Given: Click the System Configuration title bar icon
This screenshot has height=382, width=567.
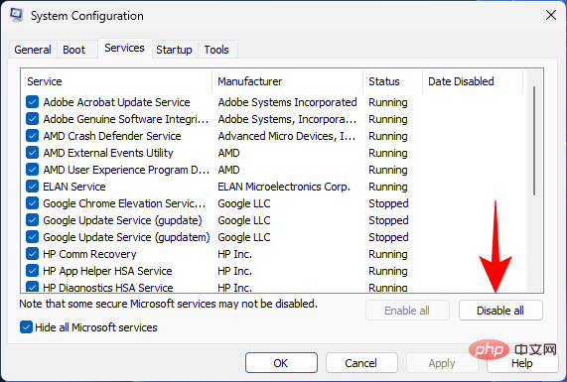Looking at the screenshot, I should point(17,15).
